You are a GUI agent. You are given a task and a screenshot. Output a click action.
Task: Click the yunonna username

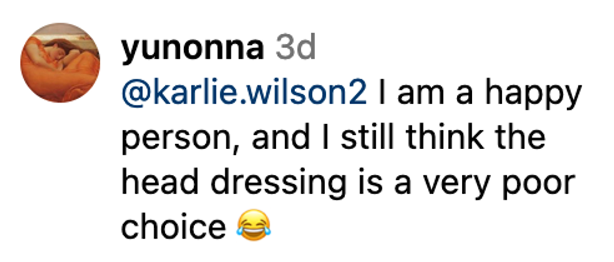192,48
